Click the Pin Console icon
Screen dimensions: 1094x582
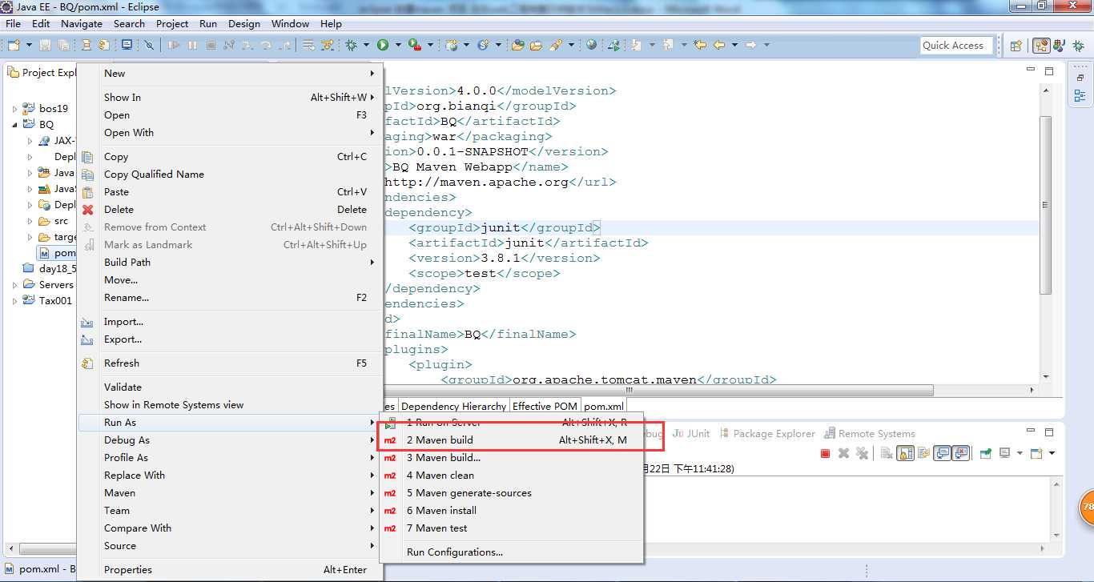pyautogui.click(x=986, y=453)
